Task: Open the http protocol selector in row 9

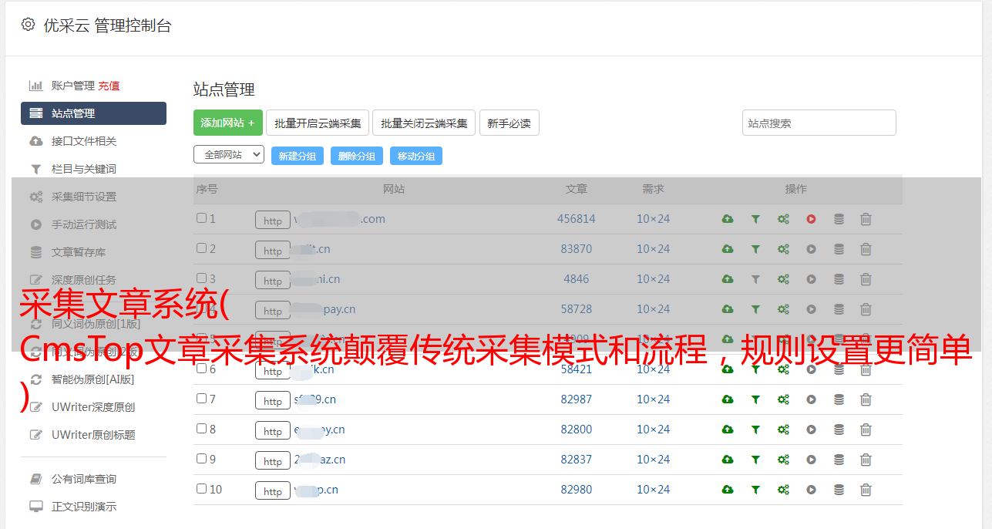Action: [x=273, y=461]
